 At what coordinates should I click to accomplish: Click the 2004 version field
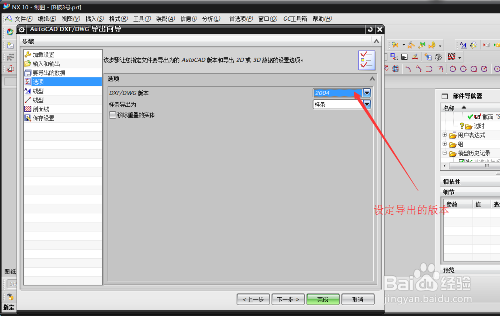tap(338, 93)
